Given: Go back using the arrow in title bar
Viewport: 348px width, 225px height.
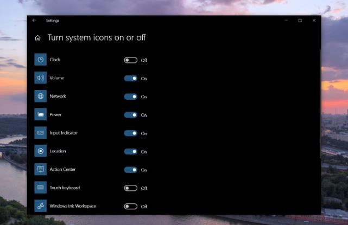Looking at the screenshot, I should click(x=34, y=20).
